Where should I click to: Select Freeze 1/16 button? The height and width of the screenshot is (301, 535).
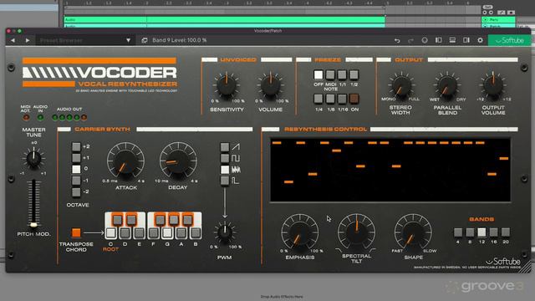[x=342, y=99]
